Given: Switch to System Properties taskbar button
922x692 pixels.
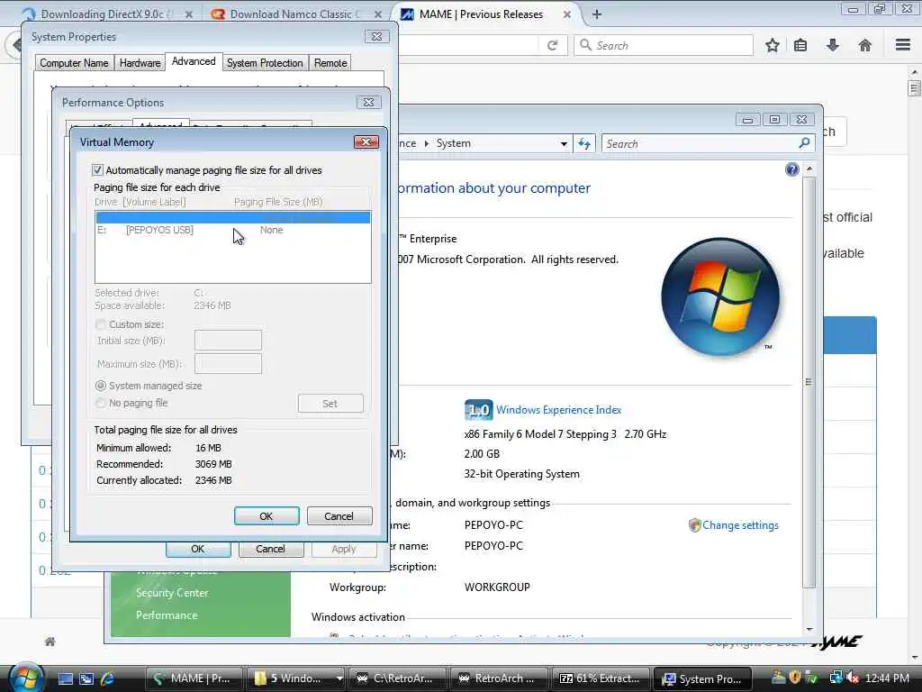Looking at the screenshot, I should pos(702,678).
